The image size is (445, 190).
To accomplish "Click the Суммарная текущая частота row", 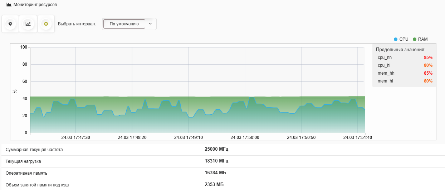I will (x=223, y=149).
